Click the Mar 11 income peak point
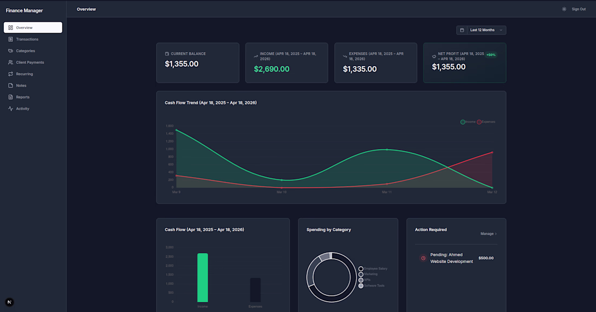 (x=387, y=149)
